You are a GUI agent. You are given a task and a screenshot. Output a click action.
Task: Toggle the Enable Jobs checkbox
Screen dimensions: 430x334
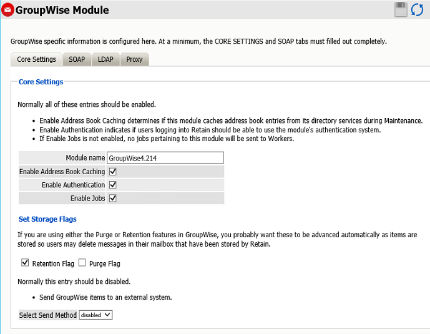pos(113,198)
